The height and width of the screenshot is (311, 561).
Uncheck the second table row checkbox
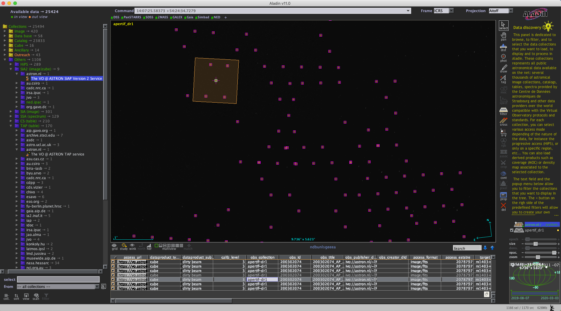113,266
